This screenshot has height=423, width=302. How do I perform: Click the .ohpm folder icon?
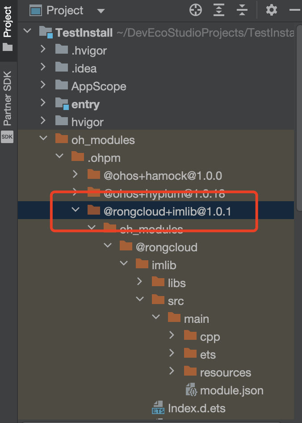click(78, 156)
